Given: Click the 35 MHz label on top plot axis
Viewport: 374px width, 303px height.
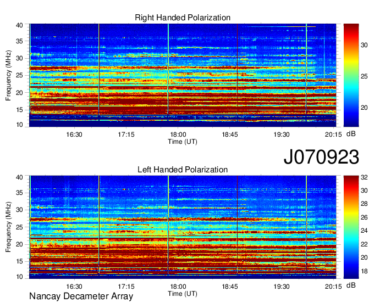Looking at the screenshot, I should click(x=19, y=41).
